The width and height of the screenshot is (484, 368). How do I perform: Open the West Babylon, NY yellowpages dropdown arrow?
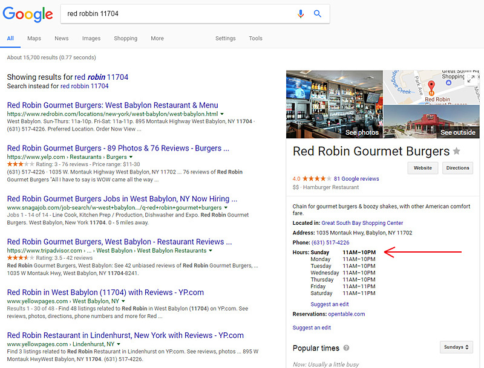pyautogui.click(x=123, y=301)
